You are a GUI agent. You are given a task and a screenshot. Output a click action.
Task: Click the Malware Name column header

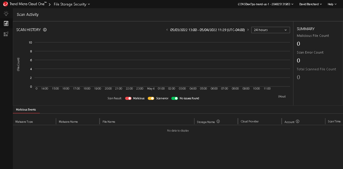[x=68, y=121]
